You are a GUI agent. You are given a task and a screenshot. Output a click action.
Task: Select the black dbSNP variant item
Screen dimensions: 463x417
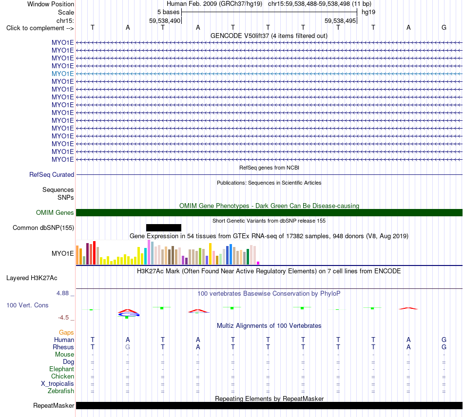(164, 227)
